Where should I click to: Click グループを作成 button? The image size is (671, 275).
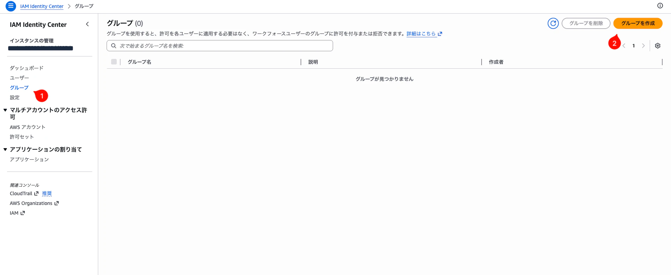(x=638, y=23)
